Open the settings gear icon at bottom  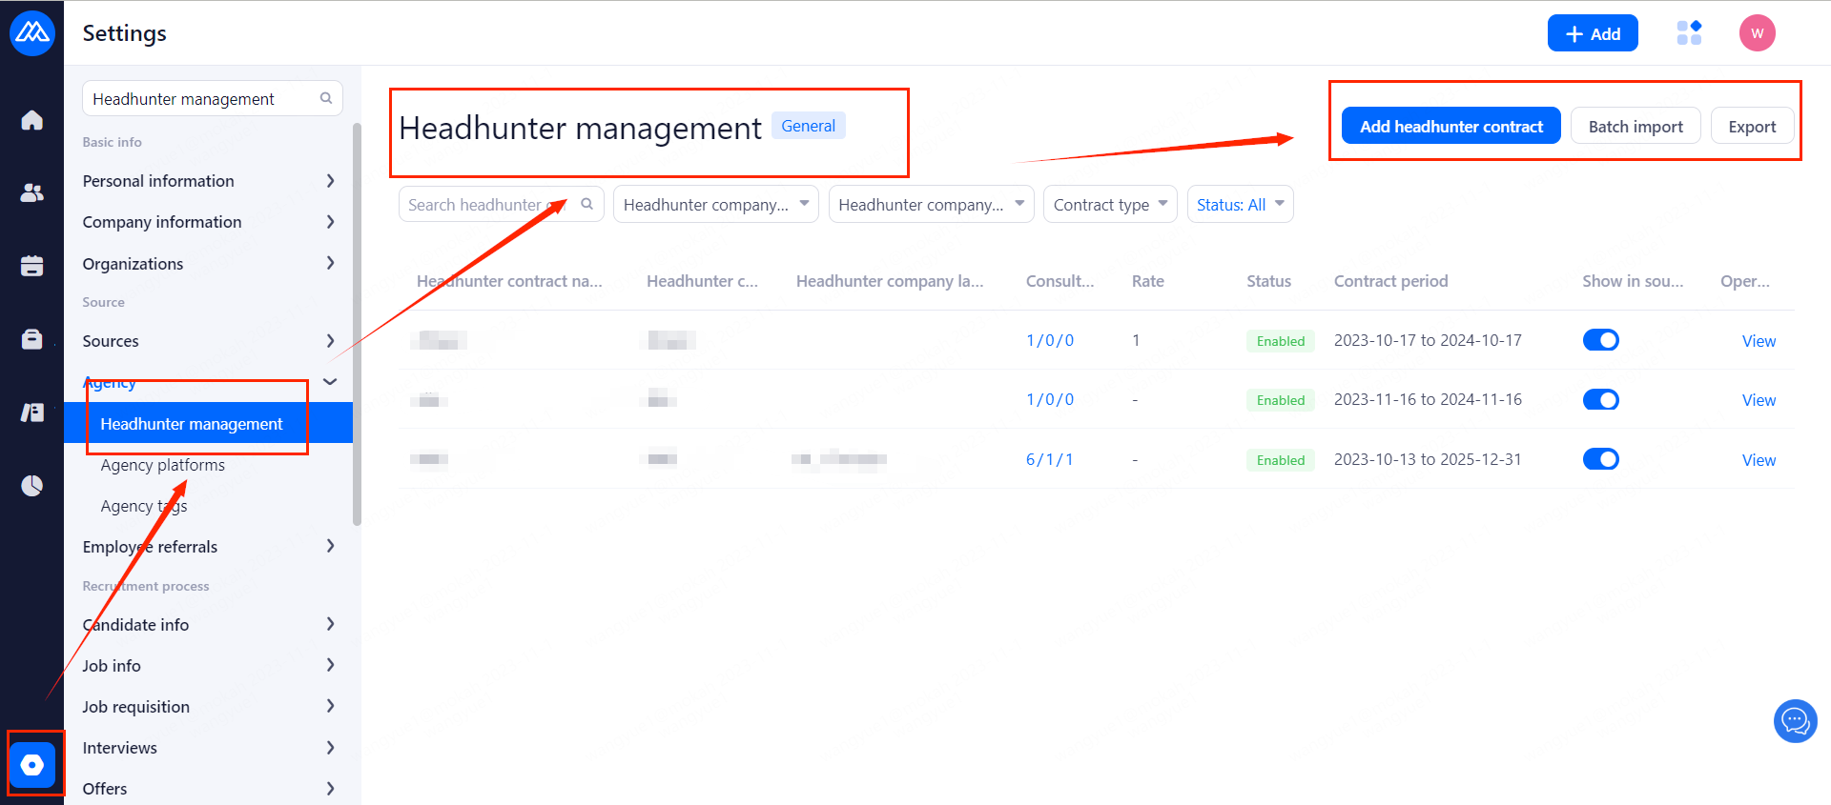click(x=32, y=764)
